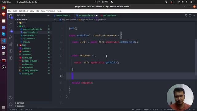Viewport: 197px width, 111px height.
Task: Click the open changes icon in editor toolbar
Action: [x=186, y=15]
